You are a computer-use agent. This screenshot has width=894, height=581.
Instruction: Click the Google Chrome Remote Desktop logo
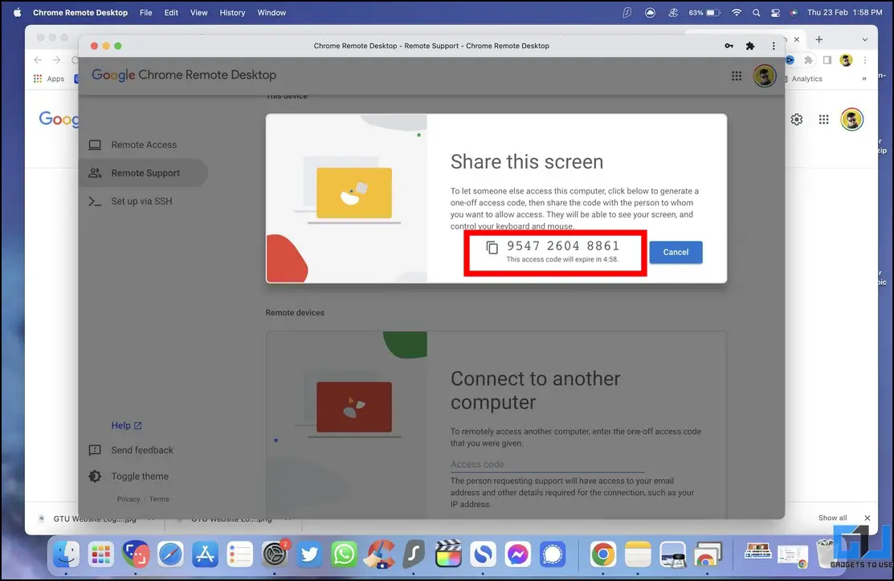184,75
